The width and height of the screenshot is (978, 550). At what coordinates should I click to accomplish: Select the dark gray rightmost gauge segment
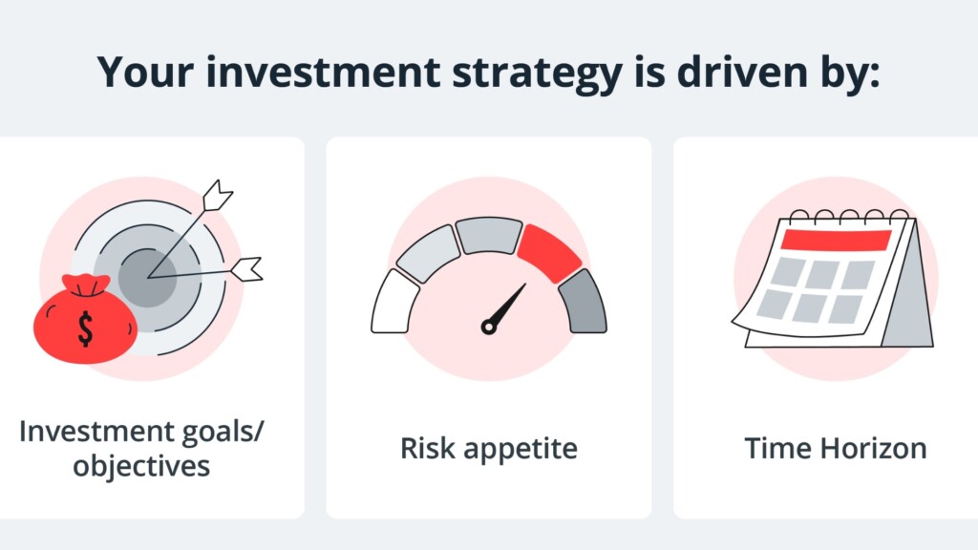pos(583,301)
